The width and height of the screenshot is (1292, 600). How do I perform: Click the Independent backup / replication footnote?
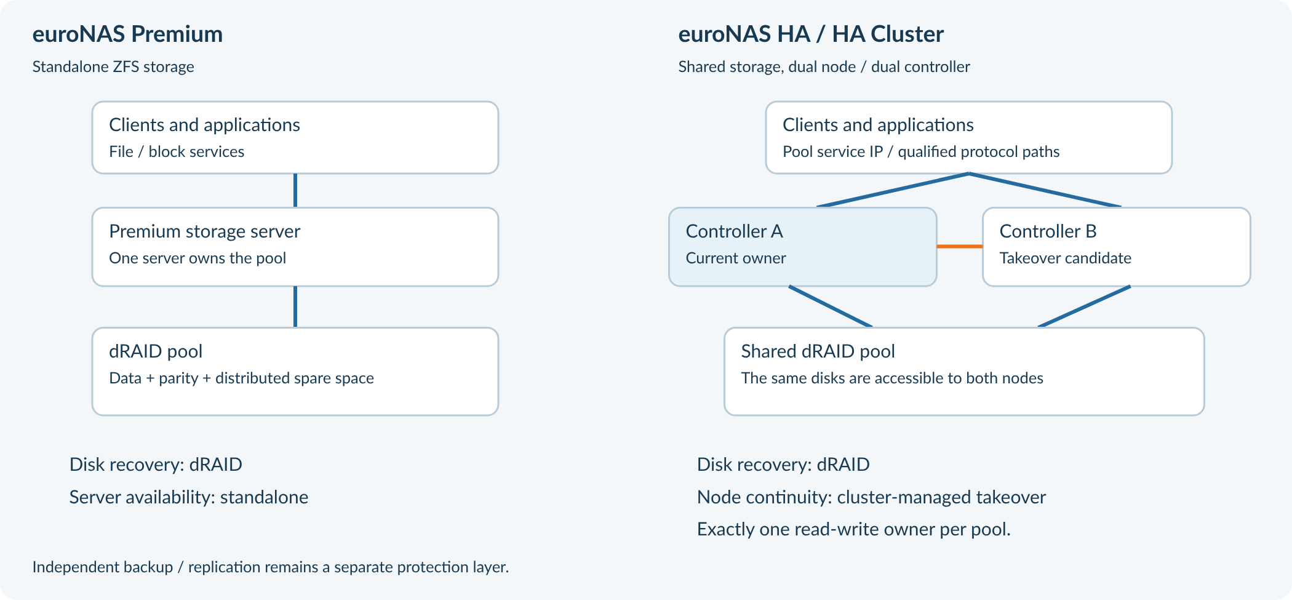click(271, 567)
